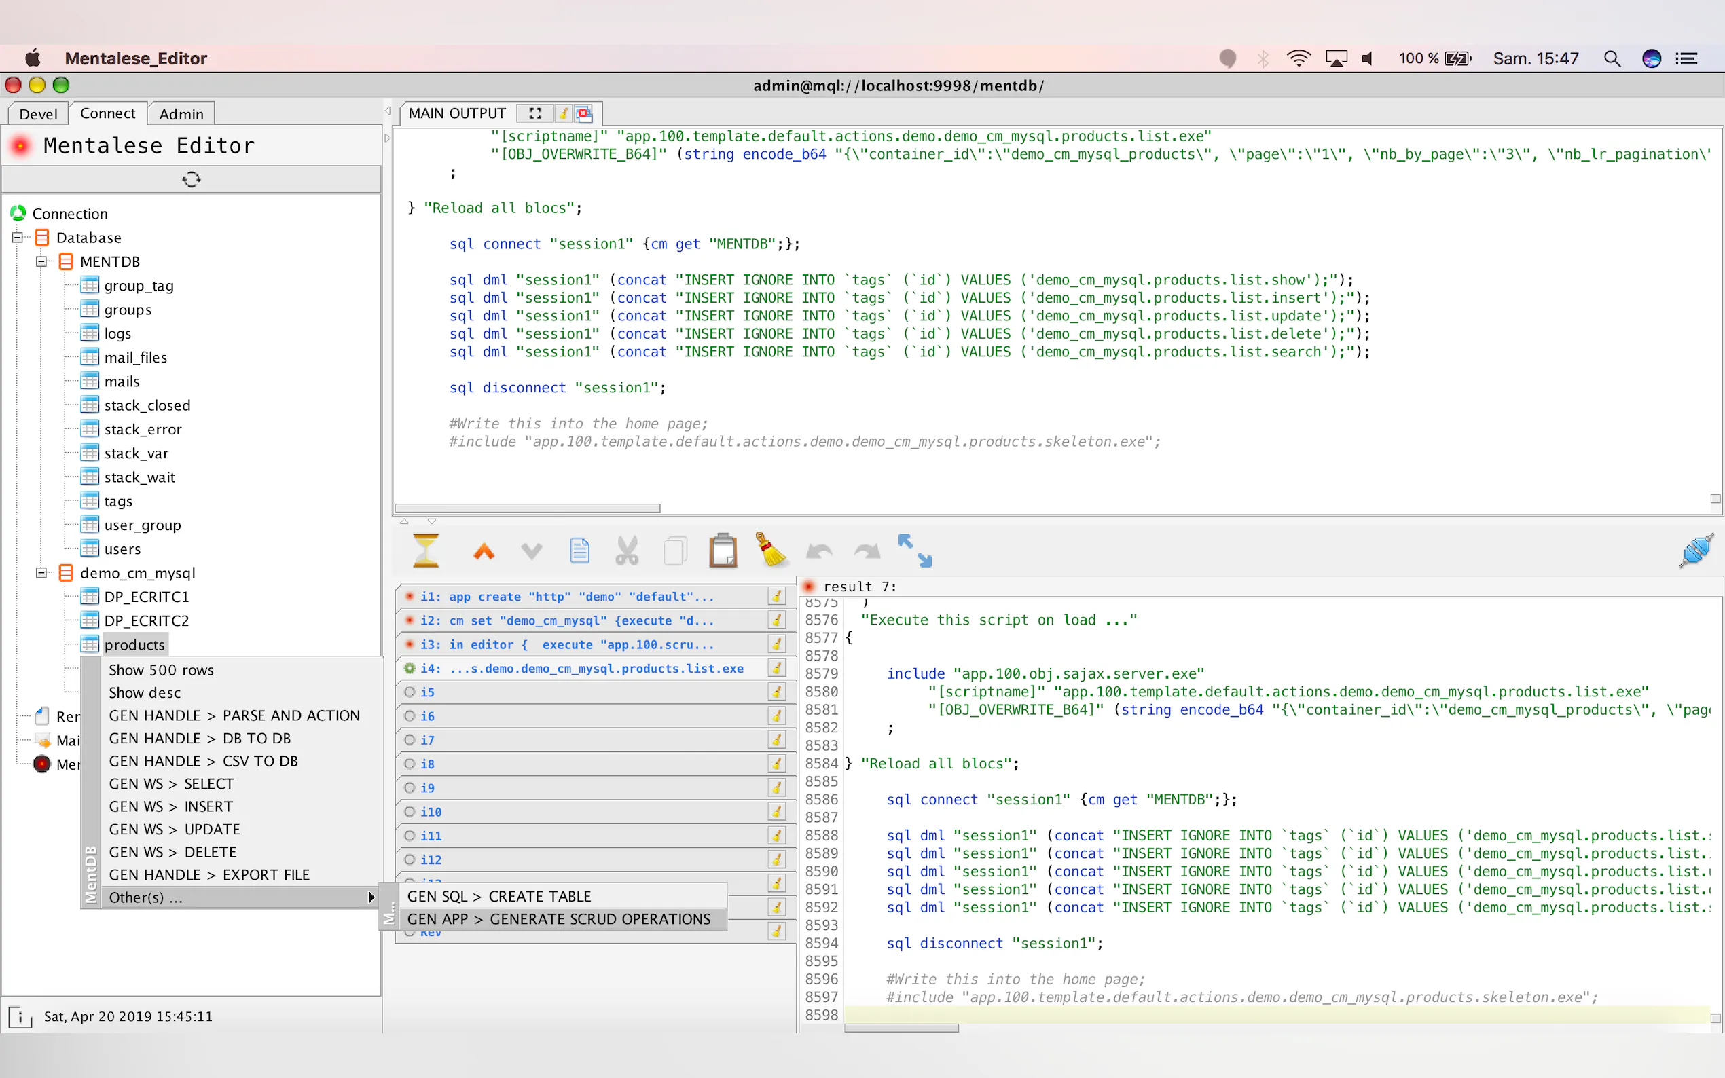Click the clipboard paste icon
The height and width of the screenshot is (1078, 1725).
(x=723, y=551)
